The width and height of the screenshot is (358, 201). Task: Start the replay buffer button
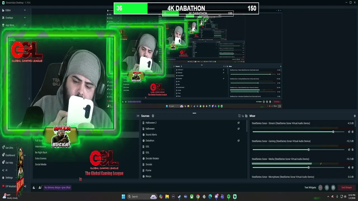tap(327, 188)
